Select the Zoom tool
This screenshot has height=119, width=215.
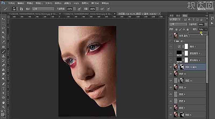click(3, 107)
